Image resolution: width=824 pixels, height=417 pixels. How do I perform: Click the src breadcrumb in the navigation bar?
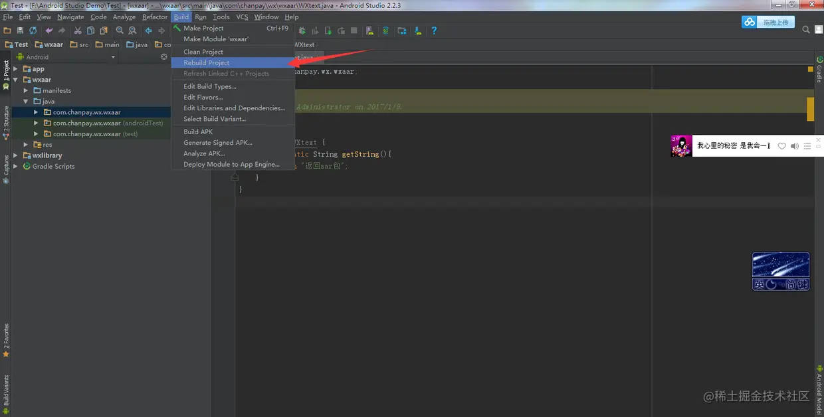pyautogui.click(x=79, y=45)
